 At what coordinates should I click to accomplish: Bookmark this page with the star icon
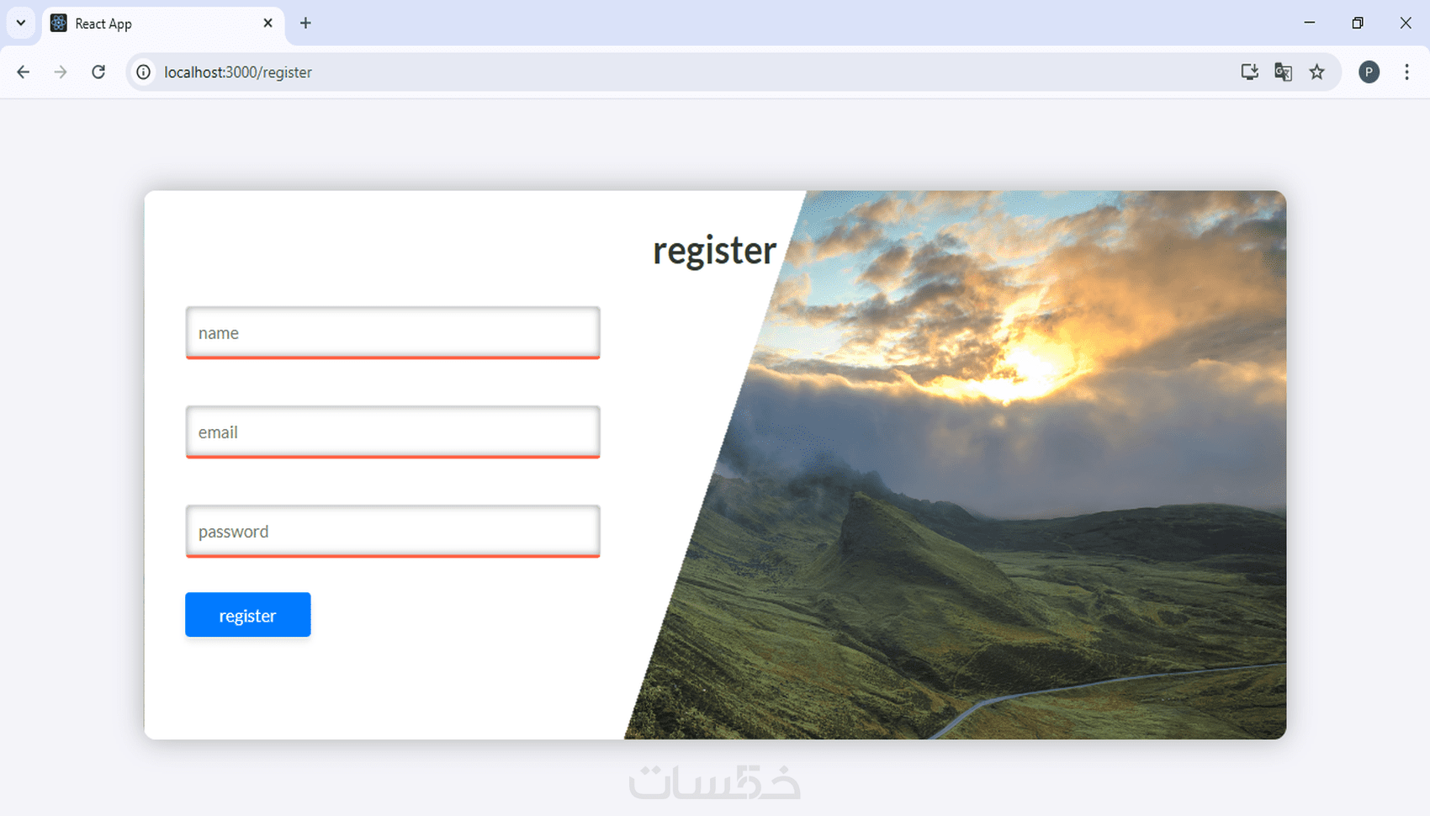click(1317, 72)
